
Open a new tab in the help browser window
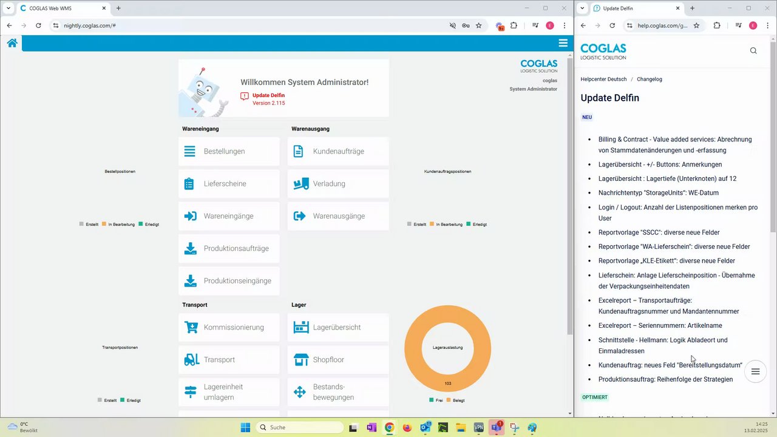(692, 8)
